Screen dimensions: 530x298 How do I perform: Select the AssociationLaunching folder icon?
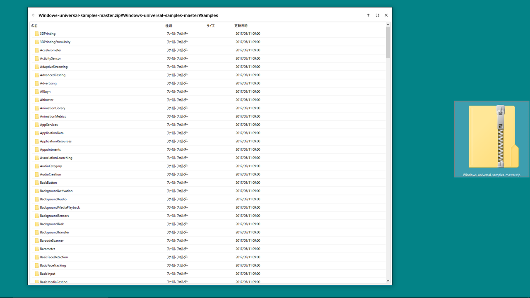(x=37, y=158)
